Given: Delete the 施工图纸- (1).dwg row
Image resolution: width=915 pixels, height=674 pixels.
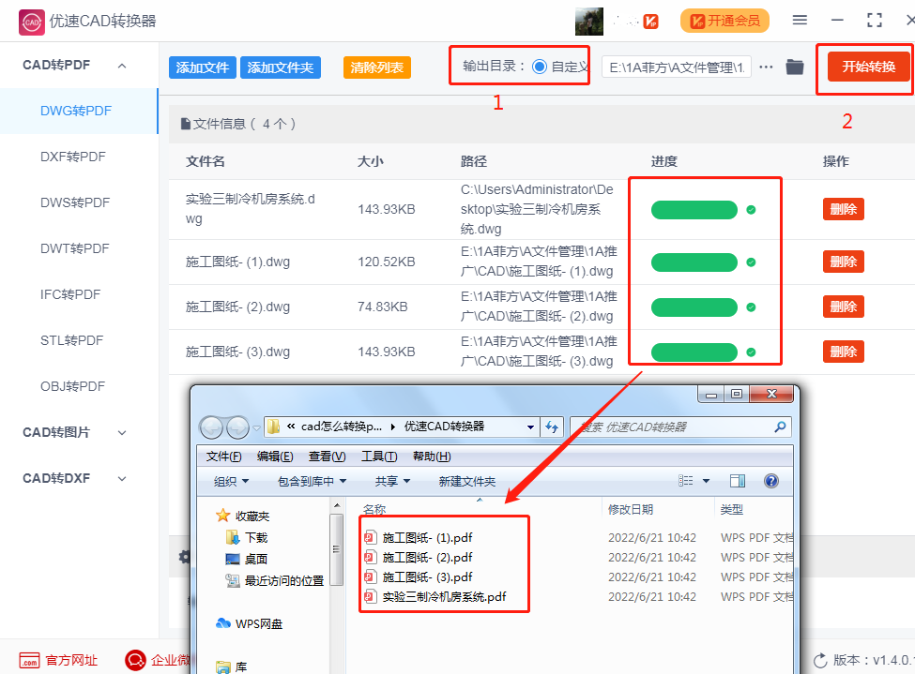Looking at the screenshot, I should coord(844,262).
